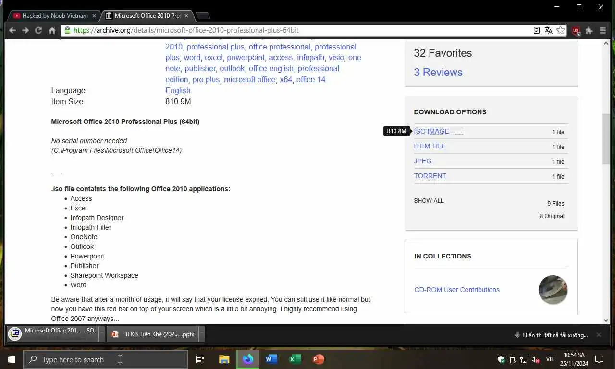Bookmark this page with the star

point(560,30)
